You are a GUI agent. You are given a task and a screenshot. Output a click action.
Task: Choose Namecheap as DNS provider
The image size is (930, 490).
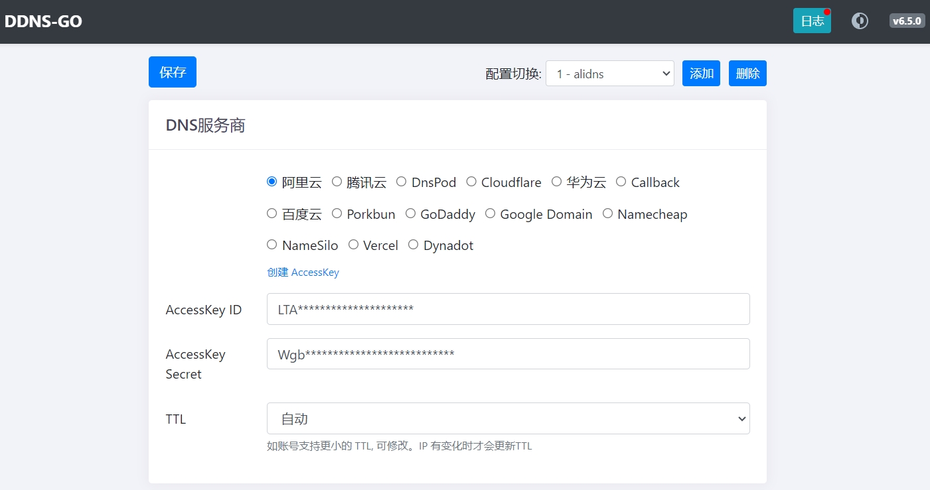pyautogui.click(x=607, y=214)
